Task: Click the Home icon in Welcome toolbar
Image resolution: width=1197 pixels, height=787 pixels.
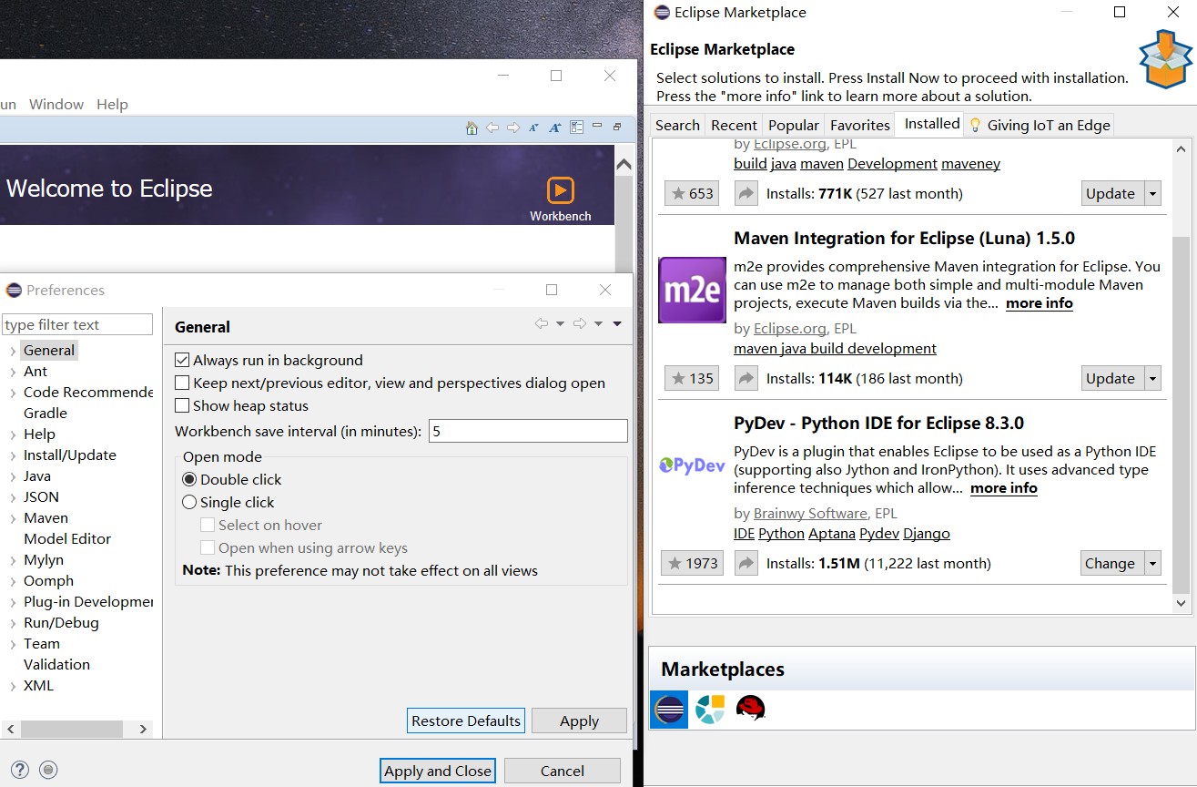Action: tap(472, 128)
